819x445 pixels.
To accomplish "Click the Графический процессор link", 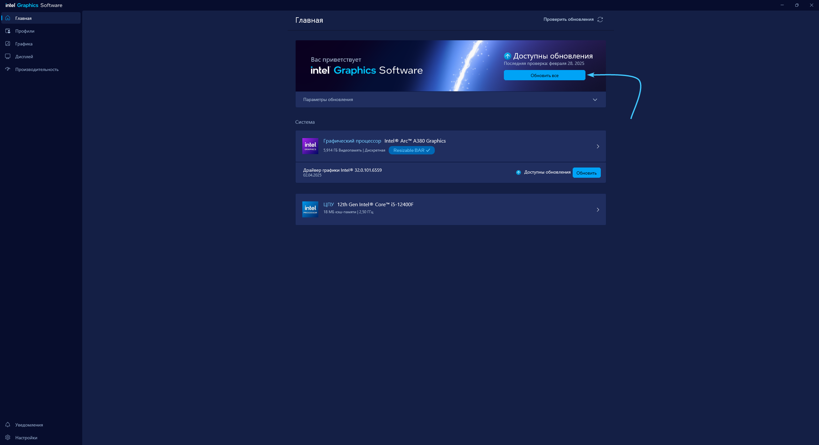I will (x=352, y=141).
